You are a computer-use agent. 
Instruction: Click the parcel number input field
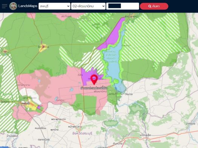[123, 6]
